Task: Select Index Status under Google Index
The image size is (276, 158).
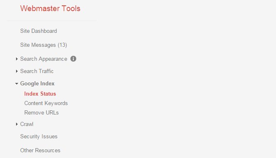Action: point(40,94)
